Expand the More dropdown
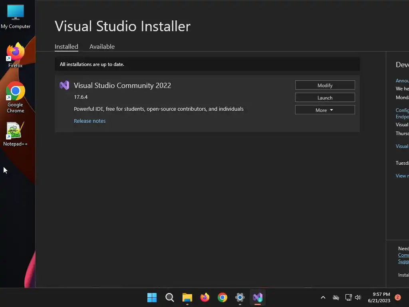 click(325, 110)
